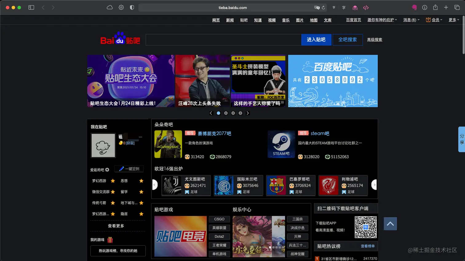Show previous clubs in 欧冠16强 carousel
Screen dimensions: 465x261
click(155, 185)
